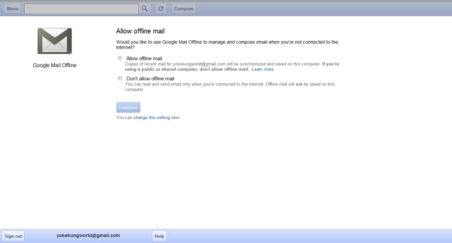Click the magnifier search icon
The image size is (452, 243).
coord(145,9)
